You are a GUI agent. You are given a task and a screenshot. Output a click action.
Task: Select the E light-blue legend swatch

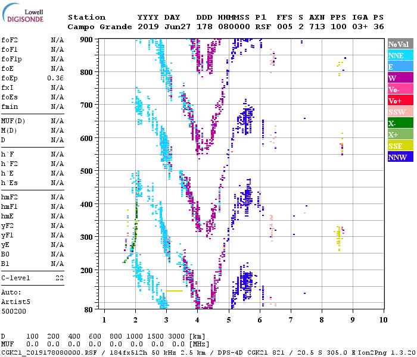[x=400, y=67]
